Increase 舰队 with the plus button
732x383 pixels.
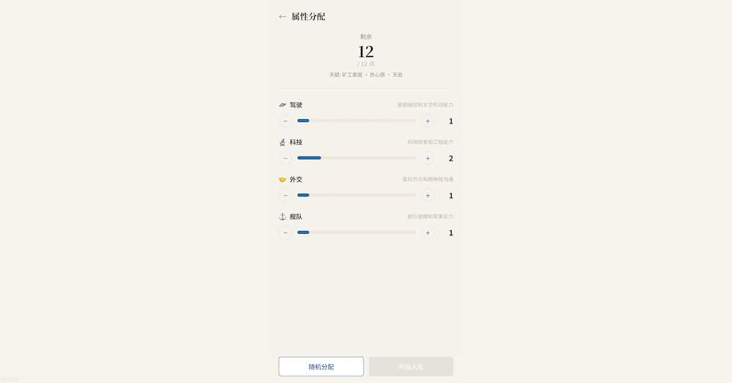pyautogui.click(x=427, y=233)
